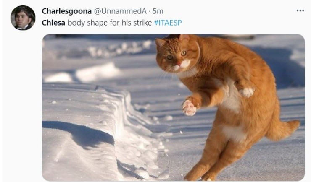Click the cat's face in the photo
311x182 pixels.
(174, 55)
